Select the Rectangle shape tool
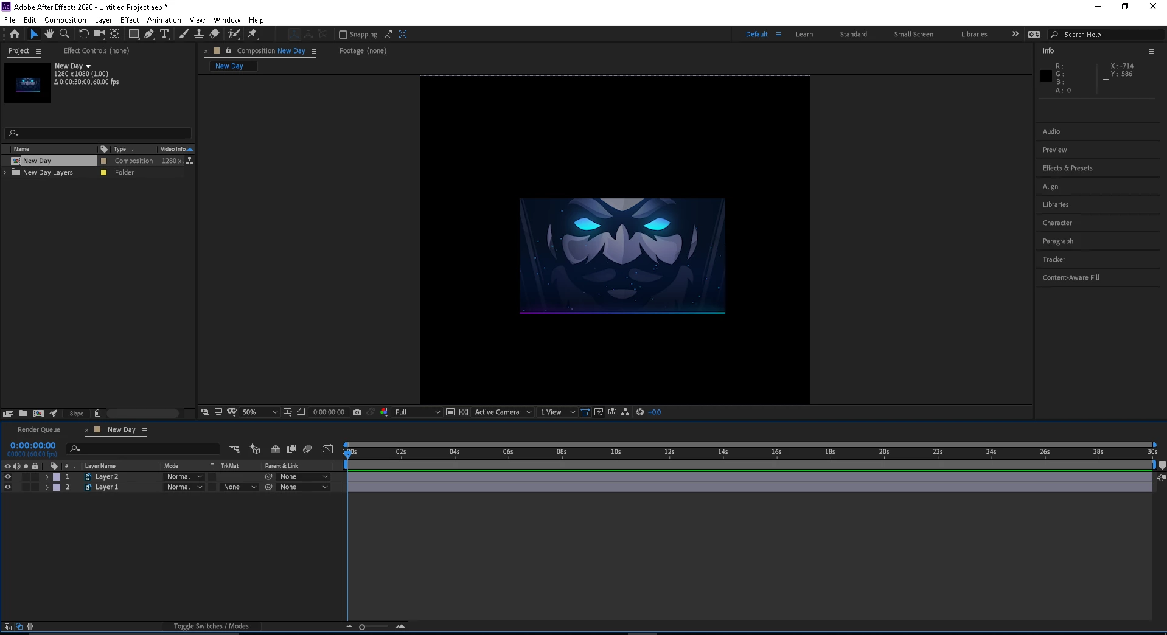 coord(134,34)
